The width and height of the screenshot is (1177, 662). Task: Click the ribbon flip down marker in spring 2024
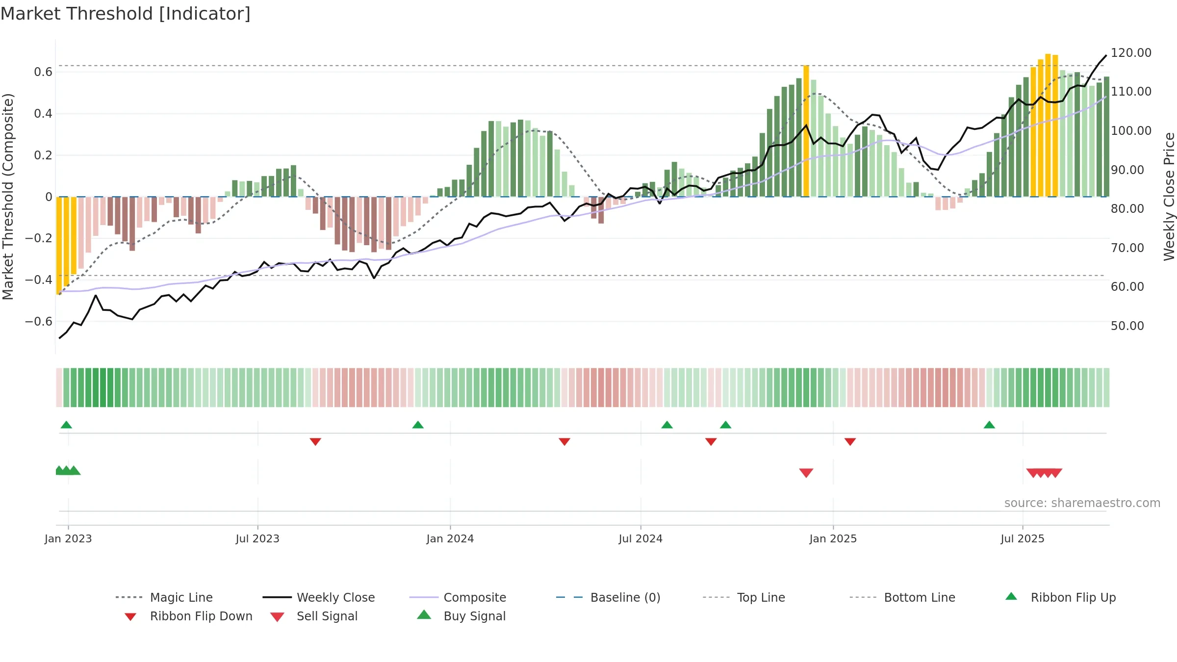pyautogui.click(x=564, y=442)
